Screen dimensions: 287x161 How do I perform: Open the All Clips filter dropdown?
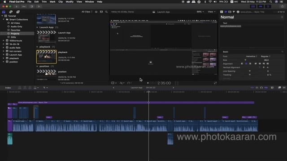tap(87, 12)
